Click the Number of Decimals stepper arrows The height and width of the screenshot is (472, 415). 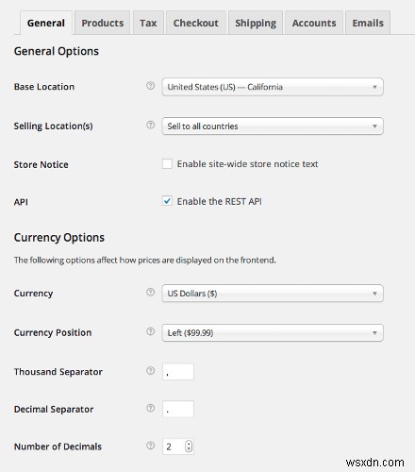(189, 447)
